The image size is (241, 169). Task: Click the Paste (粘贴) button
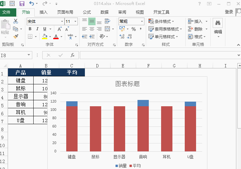[x=5, y=26]
